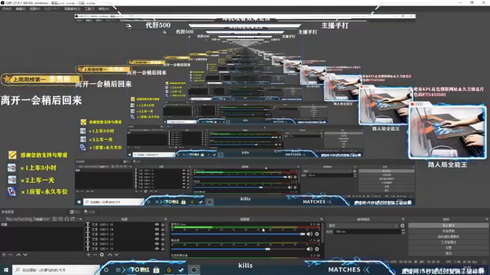Click 退出 exit button in controls
This screenshot has width=490, height=275.
(448, 254)
